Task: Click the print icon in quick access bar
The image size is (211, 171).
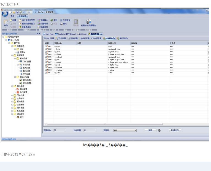Action: click(21, 12)
